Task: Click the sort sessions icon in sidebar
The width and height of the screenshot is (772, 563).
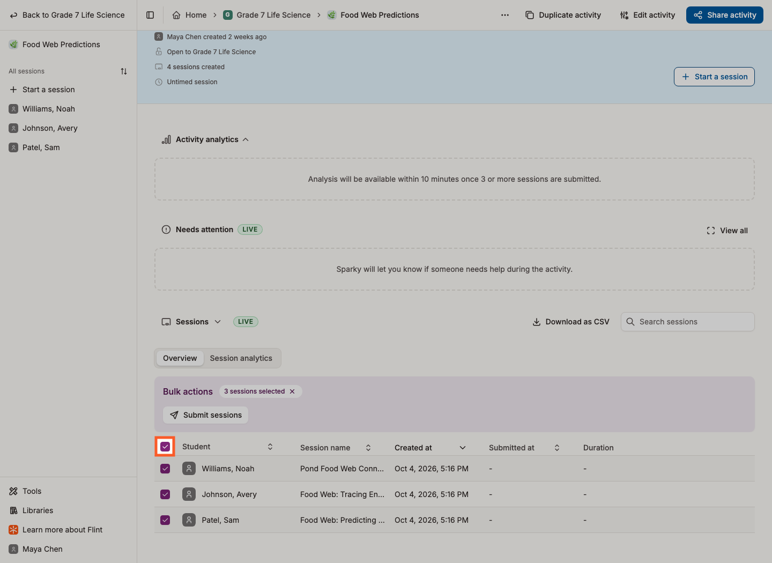Action: tap(124, 71)
